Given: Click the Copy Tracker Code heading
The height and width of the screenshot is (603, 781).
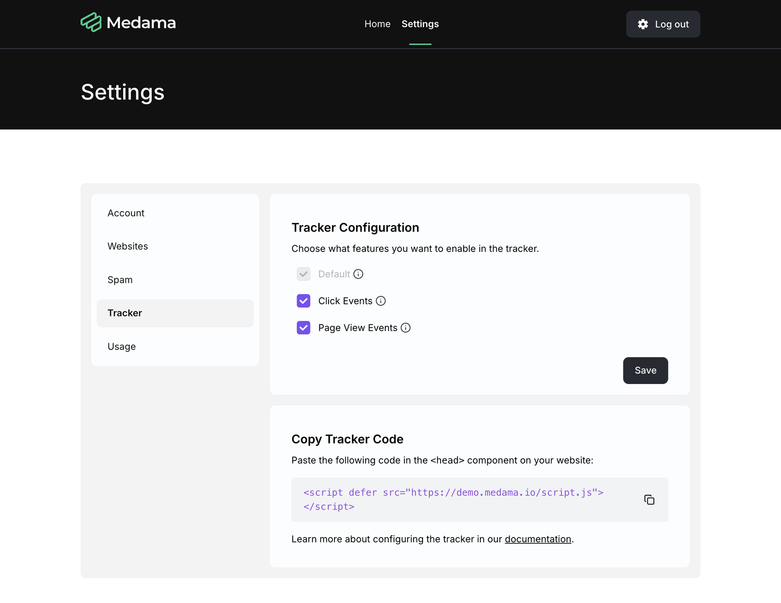Looking at the screenshot, I should point(347,439).
